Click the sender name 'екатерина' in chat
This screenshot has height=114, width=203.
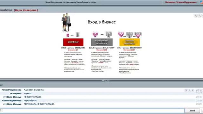(x=16, y=93)
